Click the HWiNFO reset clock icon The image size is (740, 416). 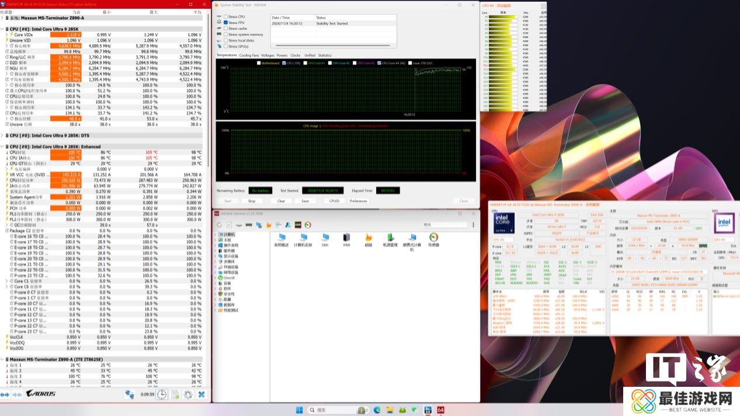[161, 394]
